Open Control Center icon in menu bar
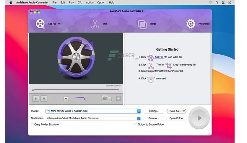Screen dimensions: 247x143 223,3
